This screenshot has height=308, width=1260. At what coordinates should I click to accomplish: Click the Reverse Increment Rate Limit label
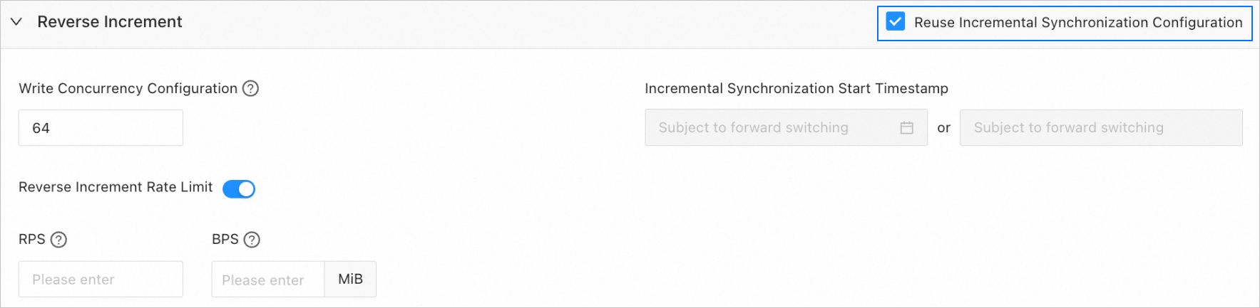tap(116, 187)
